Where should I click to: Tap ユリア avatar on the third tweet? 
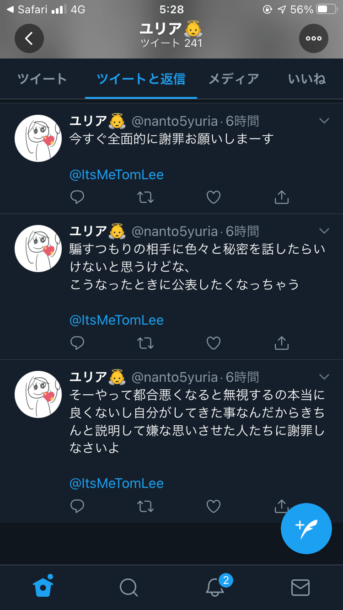38,394
